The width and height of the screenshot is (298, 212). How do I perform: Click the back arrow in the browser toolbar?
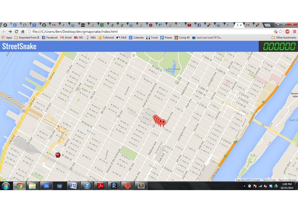tap(4, 32)
